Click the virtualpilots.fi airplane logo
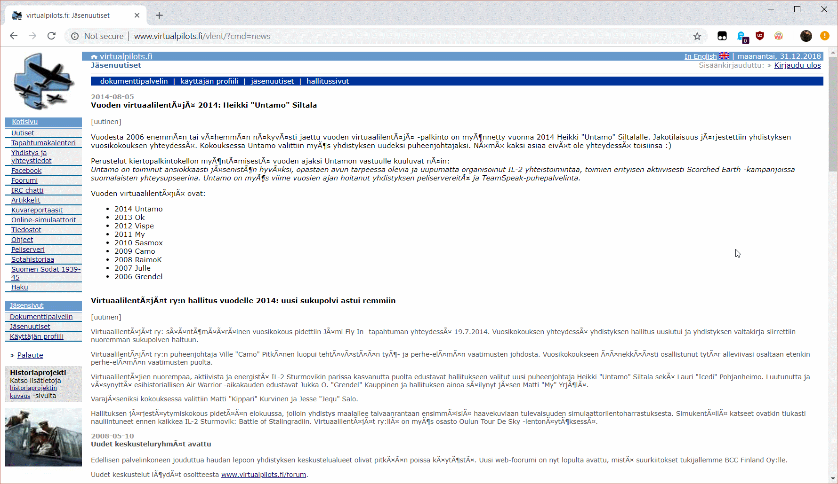The image size is (838, 484). point(43,81)
